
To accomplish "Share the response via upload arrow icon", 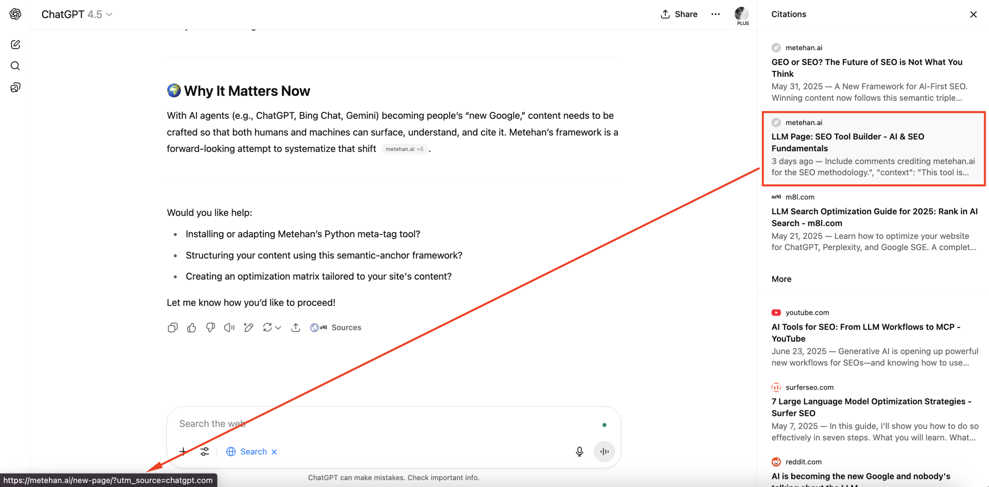I will [296, 328].
